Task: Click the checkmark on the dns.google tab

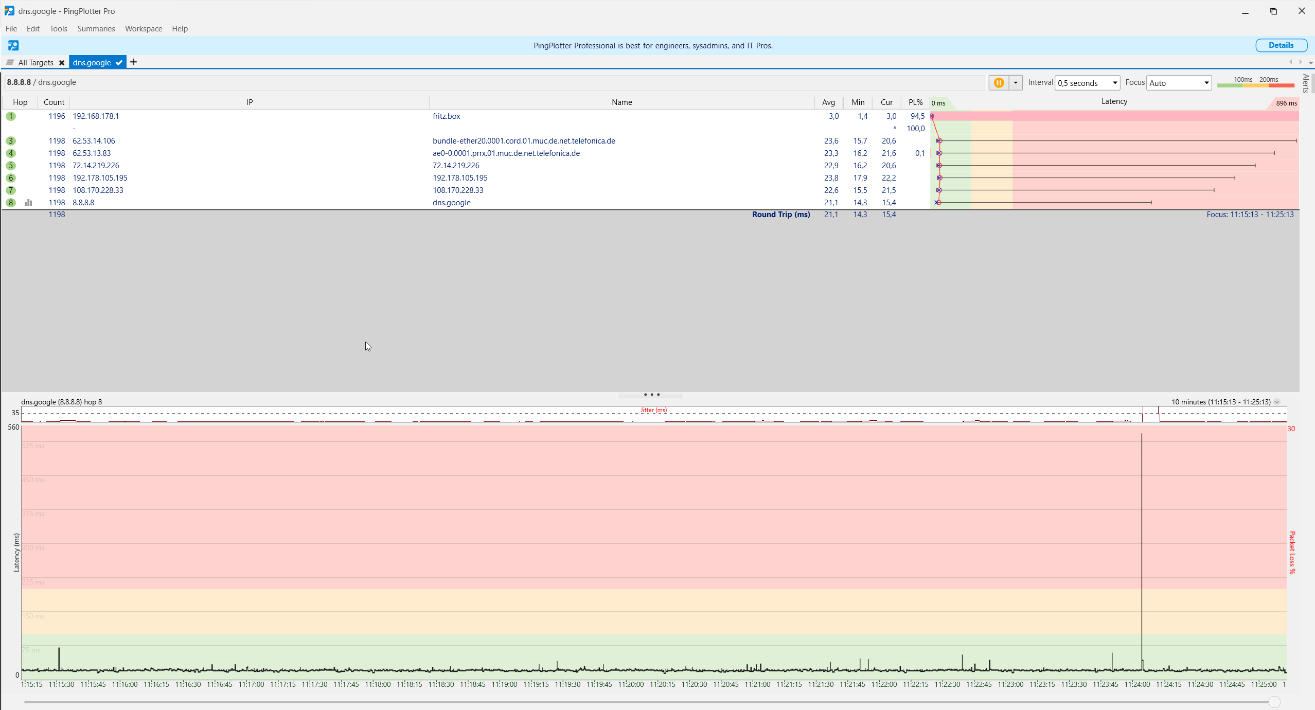Action: point(119,62)
